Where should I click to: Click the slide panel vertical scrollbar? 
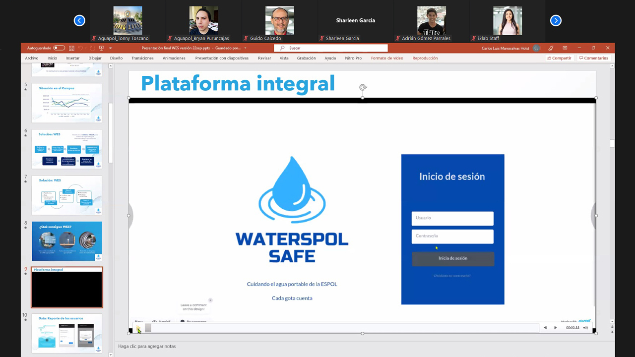pos(111,133)
